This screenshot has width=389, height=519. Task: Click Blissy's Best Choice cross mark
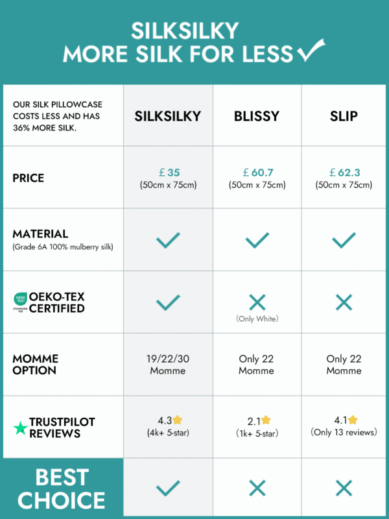click(x=257, y=489)
